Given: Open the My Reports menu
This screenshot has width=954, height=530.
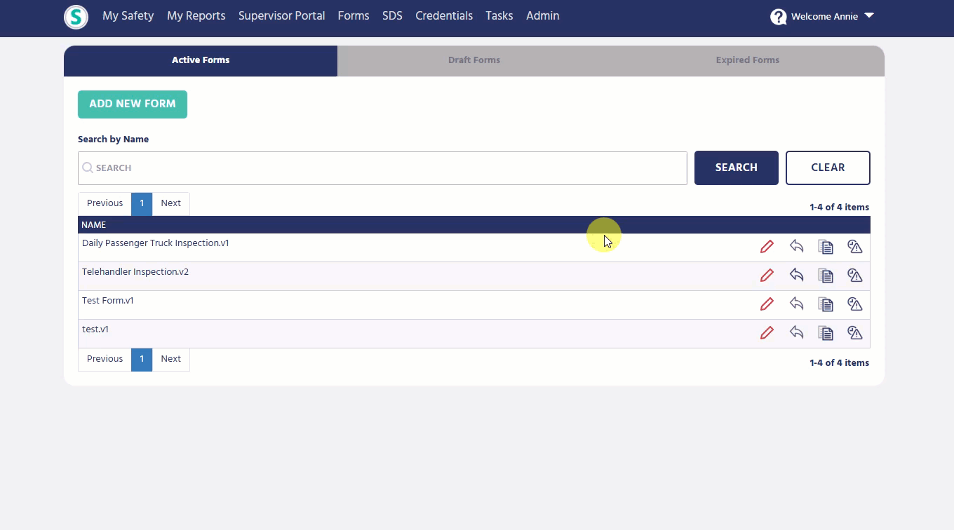Looking at the screenshot, I should point(196,15).
